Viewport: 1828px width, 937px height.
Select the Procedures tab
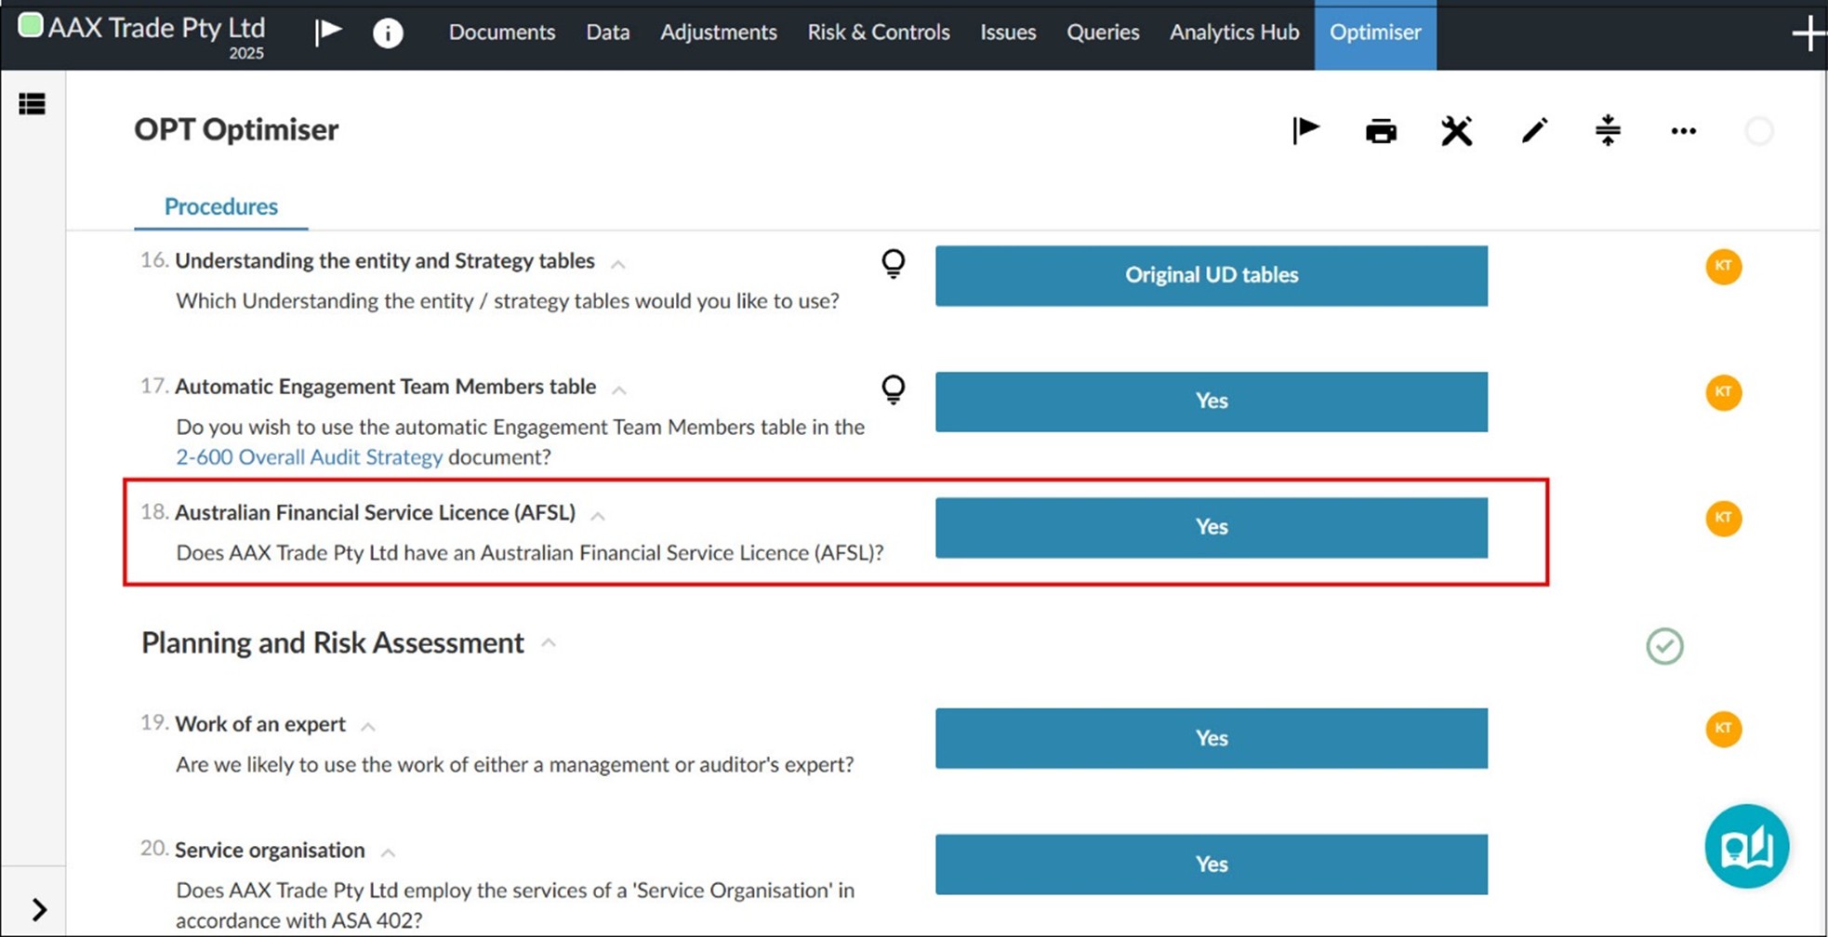[x=221, y=206]
